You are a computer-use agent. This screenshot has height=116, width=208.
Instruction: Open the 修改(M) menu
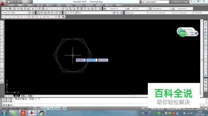tap(89, 5)
